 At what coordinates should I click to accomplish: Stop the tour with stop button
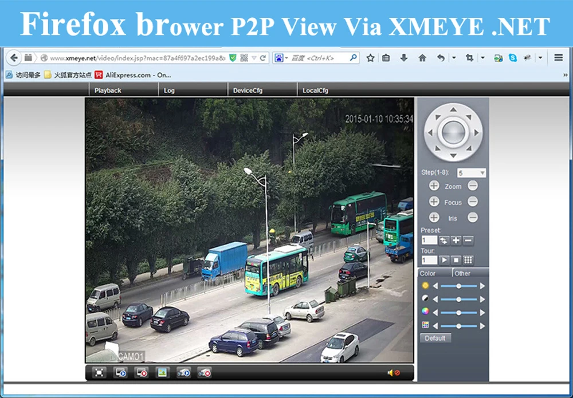[x=456, y=260]
